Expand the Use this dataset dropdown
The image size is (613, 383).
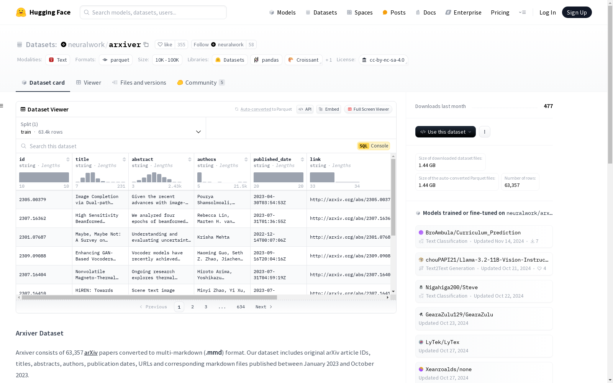[x=446, y=132]
